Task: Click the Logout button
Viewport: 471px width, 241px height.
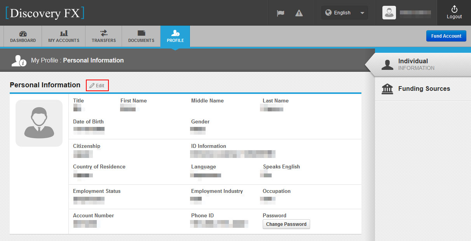Action: (x=454, y=13)
